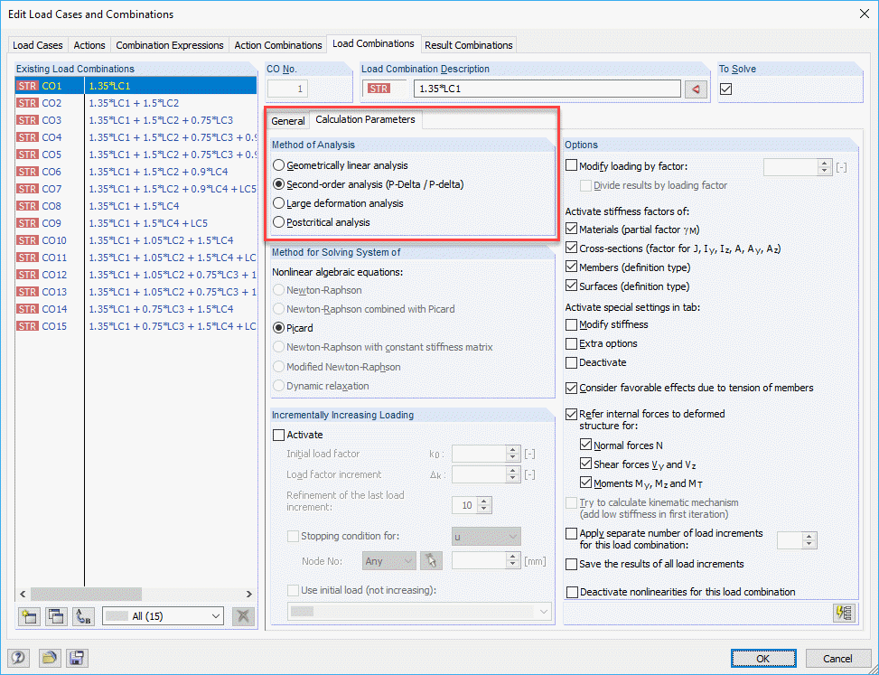This screenshot has width=879, height=675.
Task: Uncheck Cross-sections stiffness factor
Action: click(572, 248)
